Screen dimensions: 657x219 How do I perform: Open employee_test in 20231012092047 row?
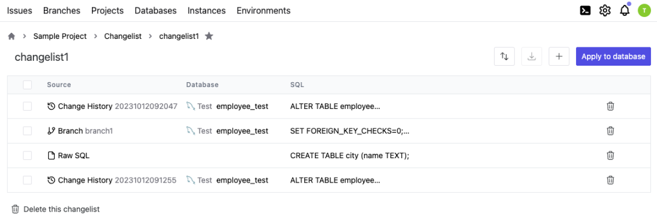(242, 106)
